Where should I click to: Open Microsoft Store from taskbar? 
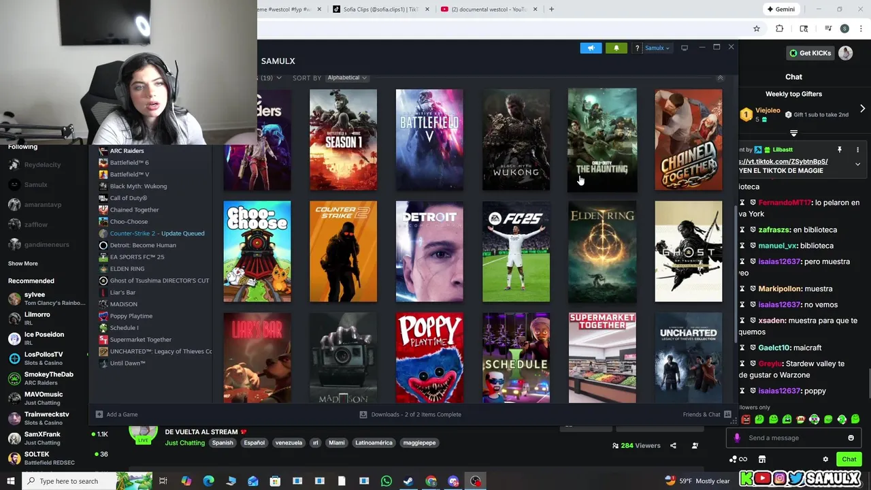click(275, 481)
